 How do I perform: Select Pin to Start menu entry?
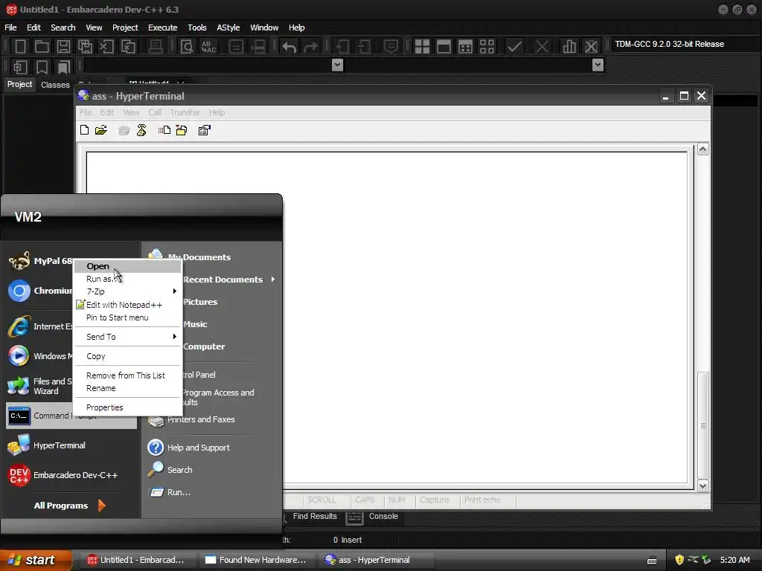pyautogui.click(x=128, y=317)
